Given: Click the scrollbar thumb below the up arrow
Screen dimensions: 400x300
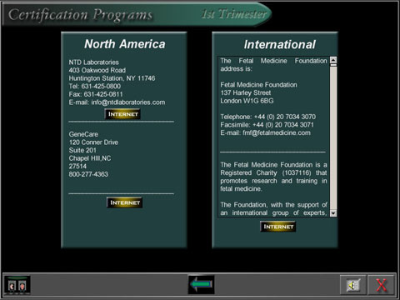Looking at the screenshot, I should 333,65.
